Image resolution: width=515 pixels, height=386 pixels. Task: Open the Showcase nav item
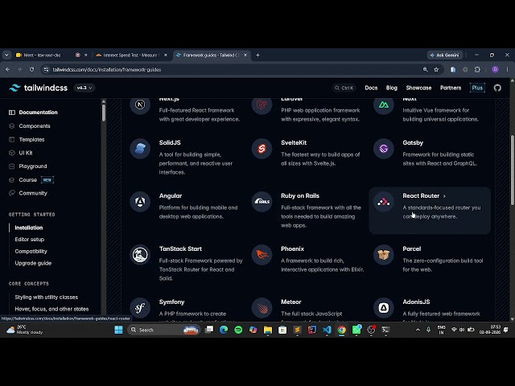click(x=418, y=88)
